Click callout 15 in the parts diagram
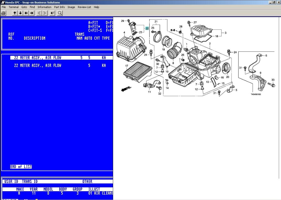Viewport: 281px width, 200px height. (223, 83)
